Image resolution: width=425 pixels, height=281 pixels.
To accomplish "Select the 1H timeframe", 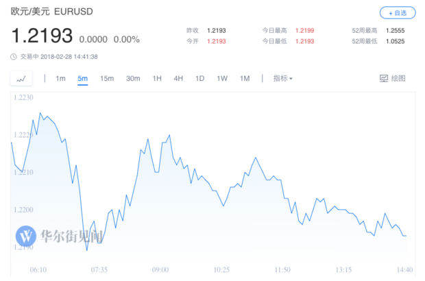I will coord(157,79).
